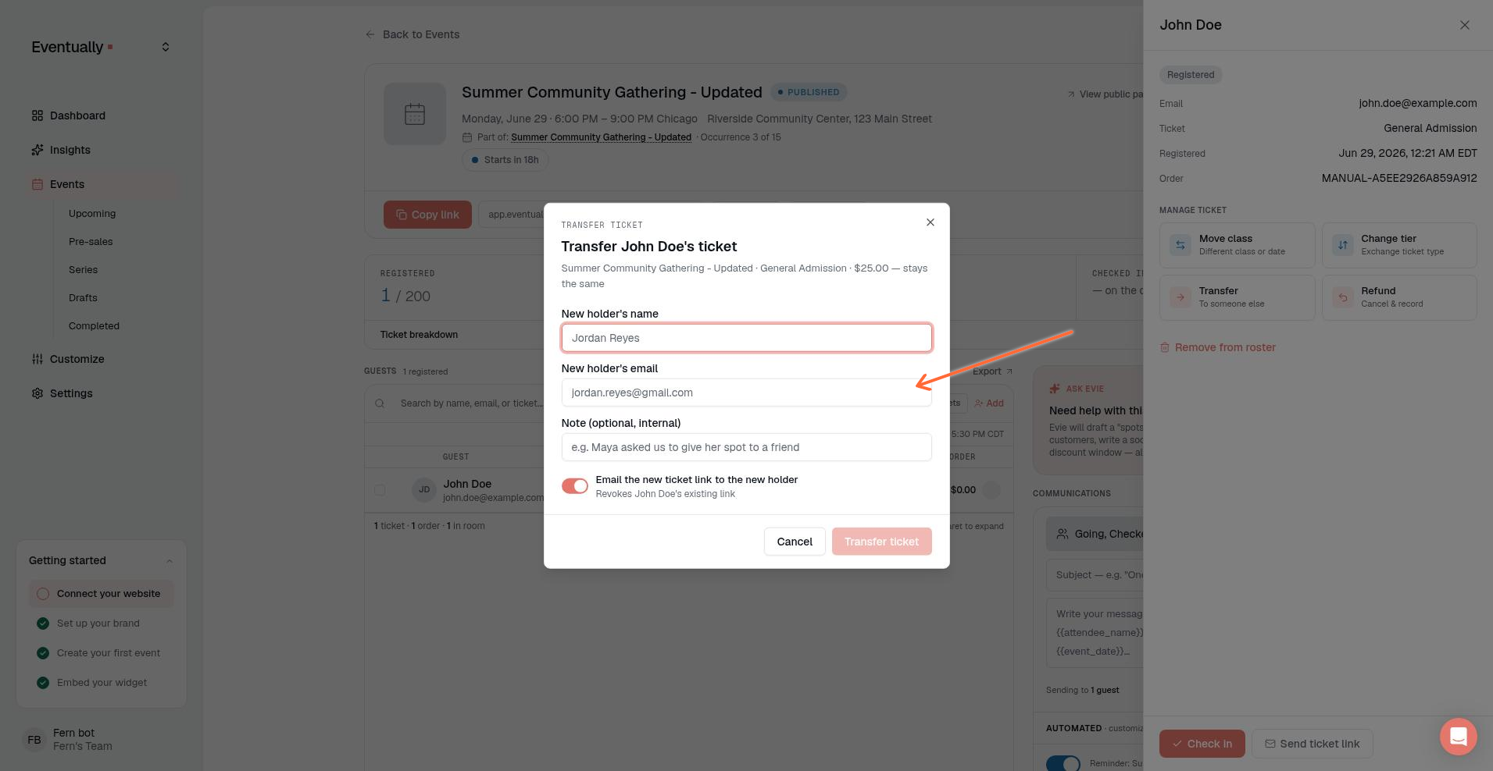1493x771 pixels.
Task: Click Embed your widget checkmark icon
Action: (x=43, y=683)
